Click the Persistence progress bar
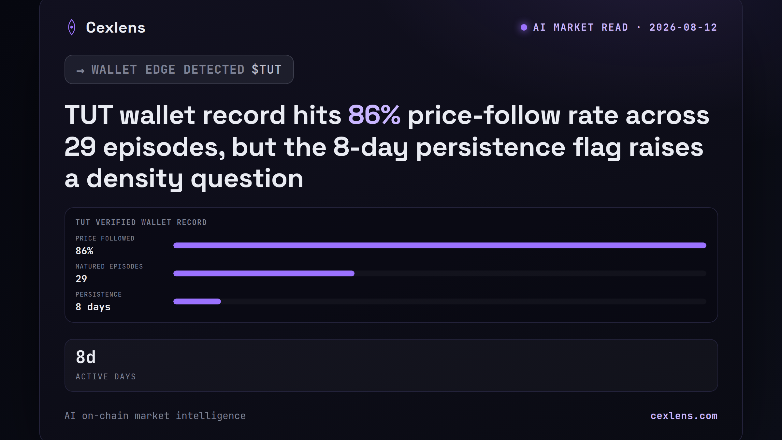The height and width of the screenshot is (440, 782). click(440, 301)
